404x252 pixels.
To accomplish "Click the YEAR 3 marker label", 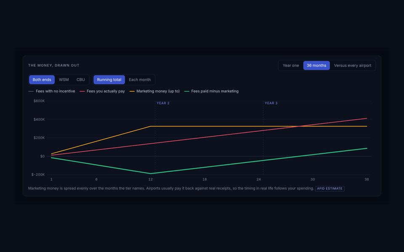I will click(x=271, y=103).
